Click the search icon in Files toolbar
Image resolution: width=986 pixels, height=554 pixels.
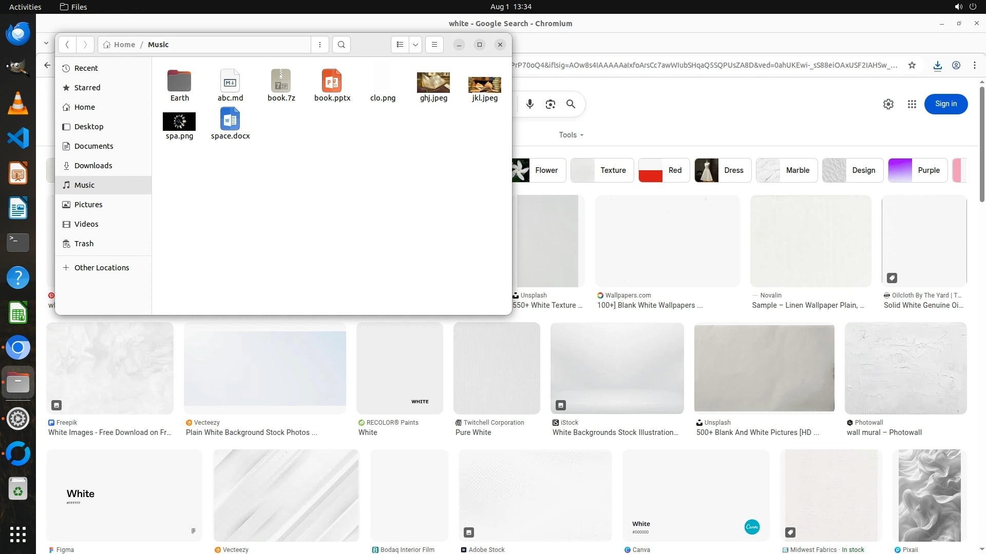[x=342, y=45]
